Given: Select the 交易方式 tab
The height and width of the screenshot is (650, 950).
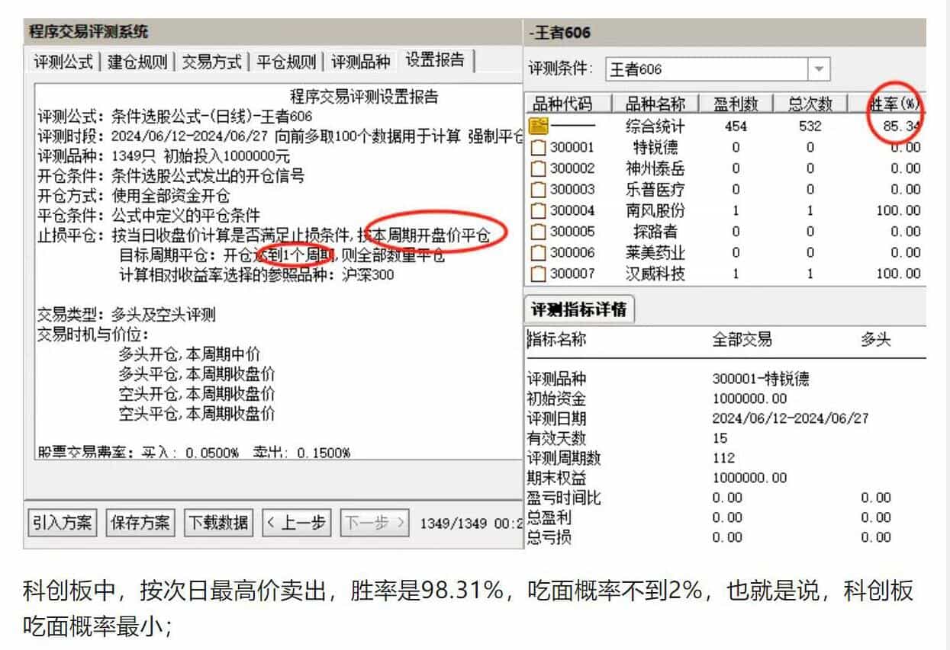Looking at the screenshot, I should pyautogui.click(x=211, y=62).
